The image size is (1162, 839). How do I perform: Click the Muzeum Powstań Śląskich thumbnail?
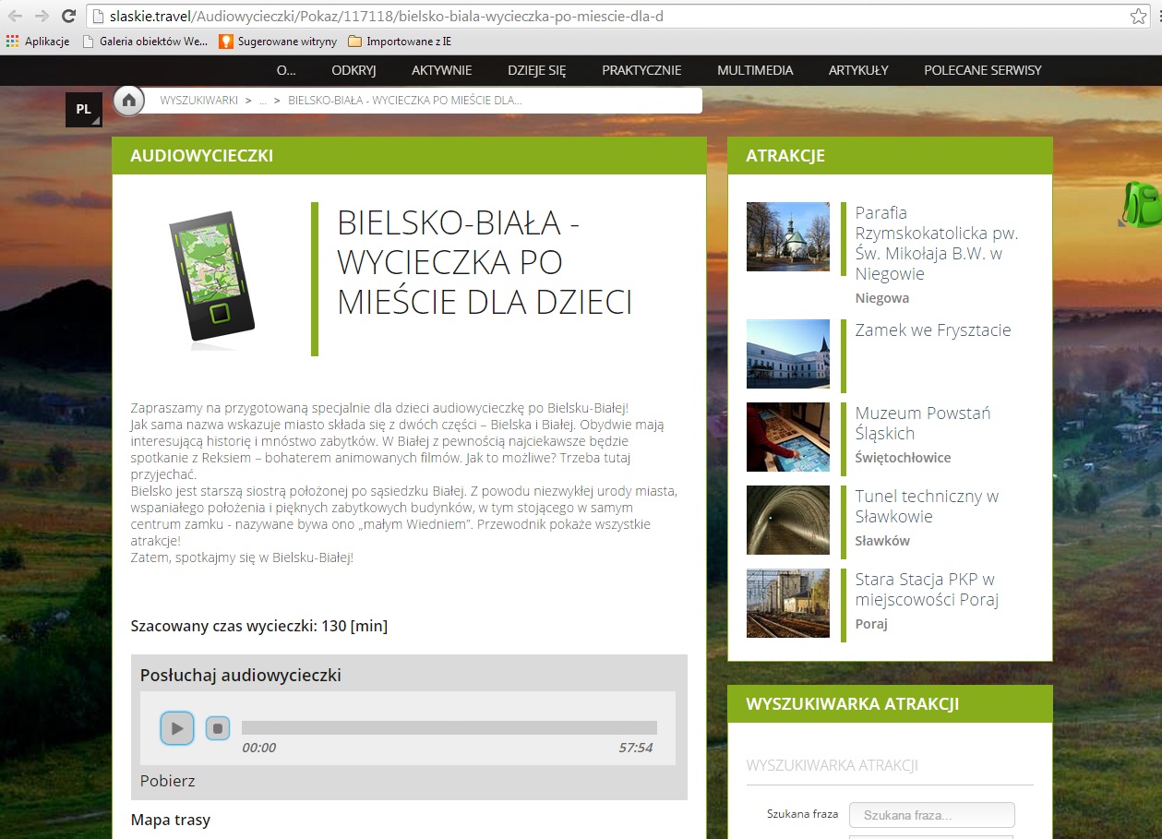tap(788, 437)
